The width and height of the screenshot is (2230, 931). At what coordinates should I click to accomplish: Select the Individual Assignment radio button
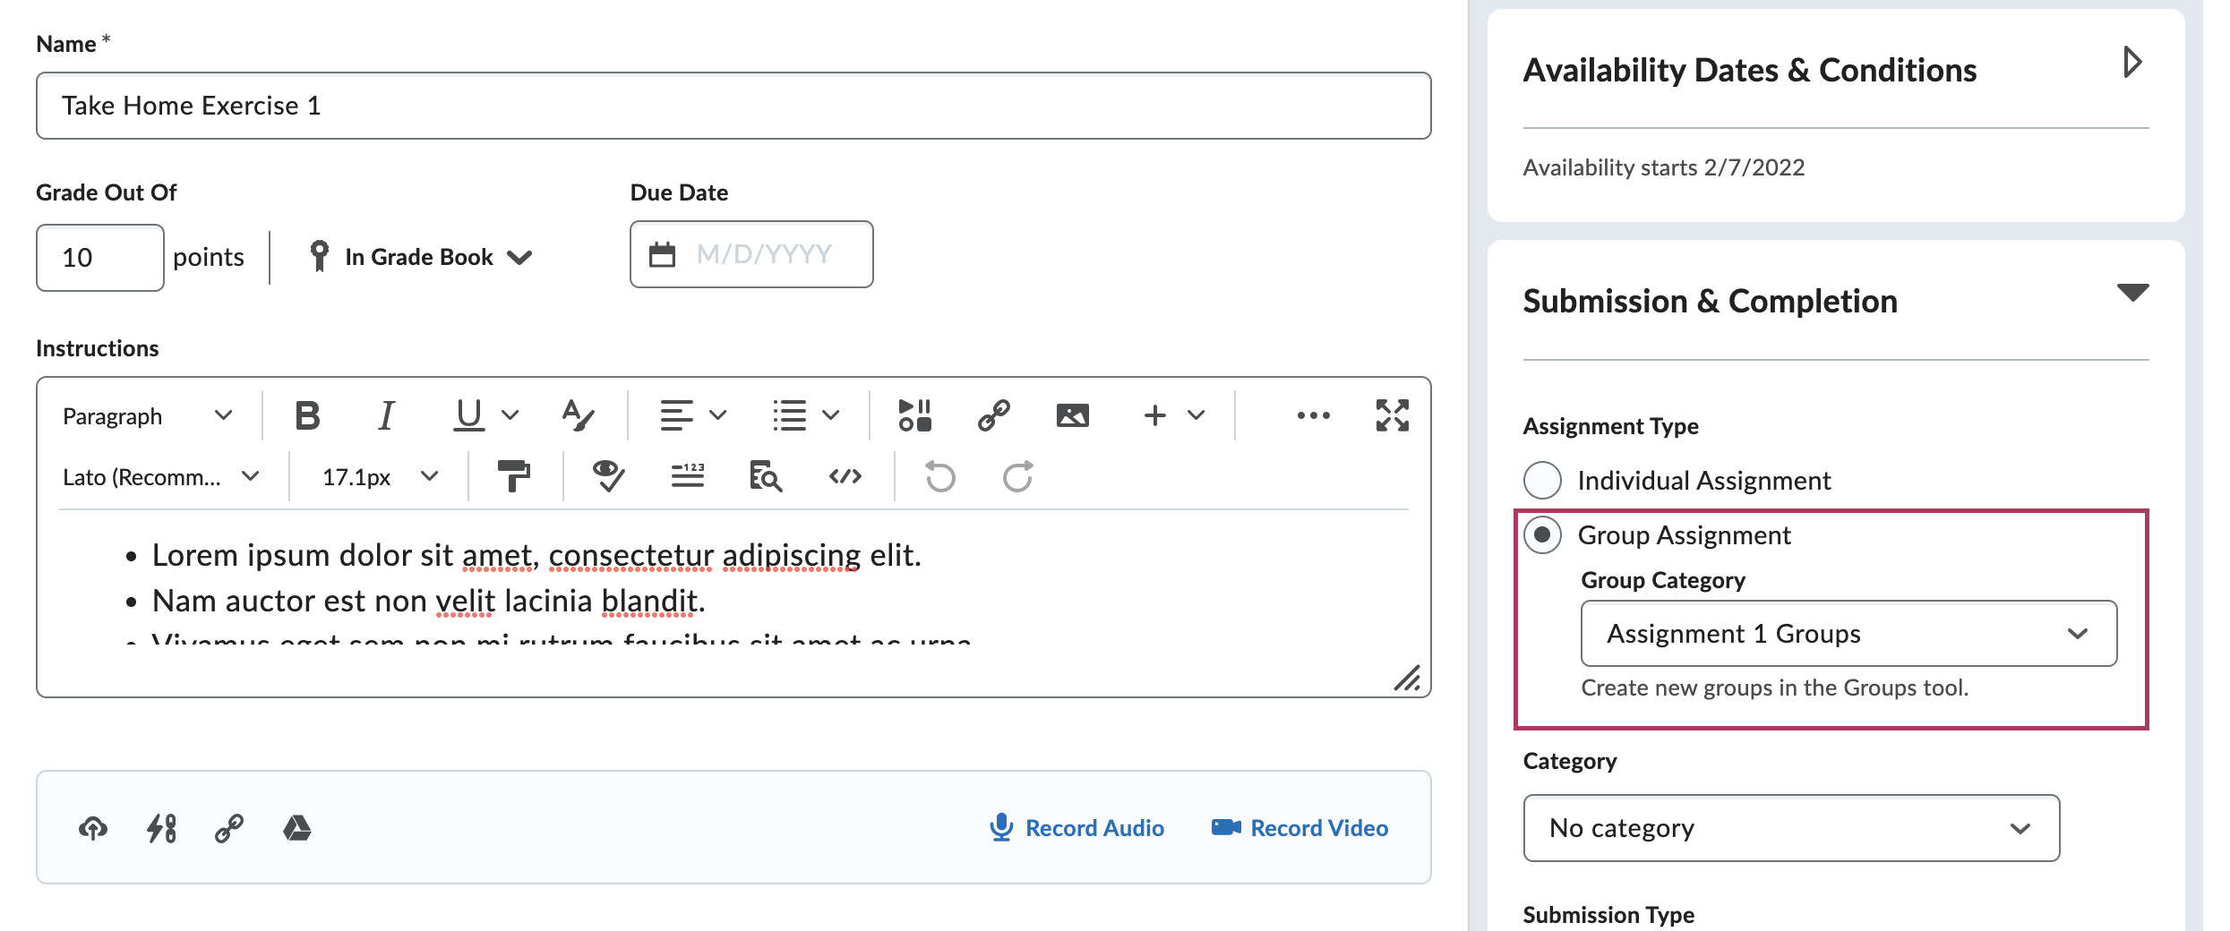tap(1542, 481)
